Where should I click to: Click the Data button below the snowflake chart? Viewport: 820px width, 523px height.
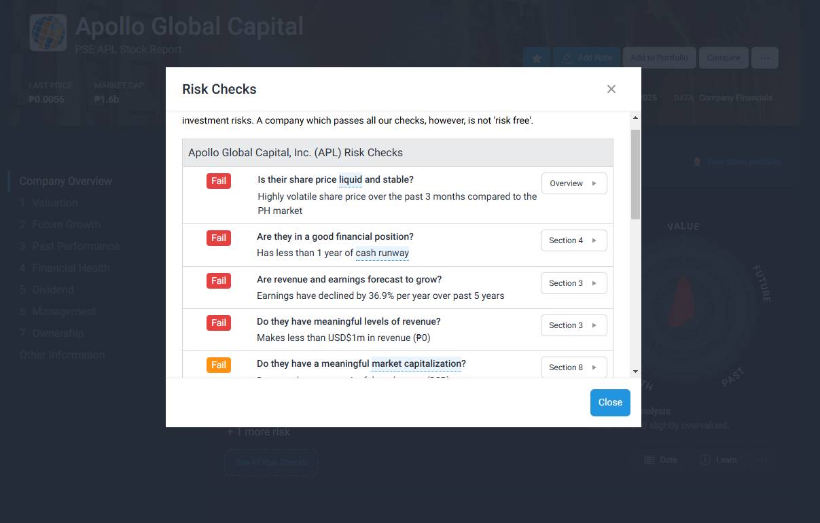pos(661,460)
